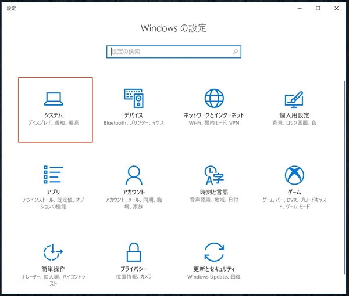Open the システム laptop icon
Image resolution: width=349 pixels, height=296 pixels.
pyautogui.click(x=54, y=99)
